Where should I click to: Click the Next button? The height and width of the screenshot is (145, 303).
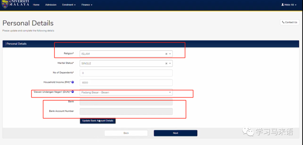175,133
